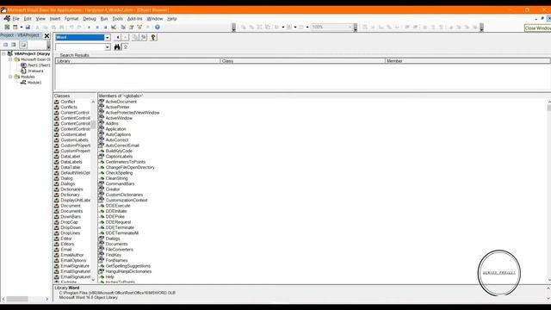
Task: Select the BuildKeyCode member
Action: 119,151
